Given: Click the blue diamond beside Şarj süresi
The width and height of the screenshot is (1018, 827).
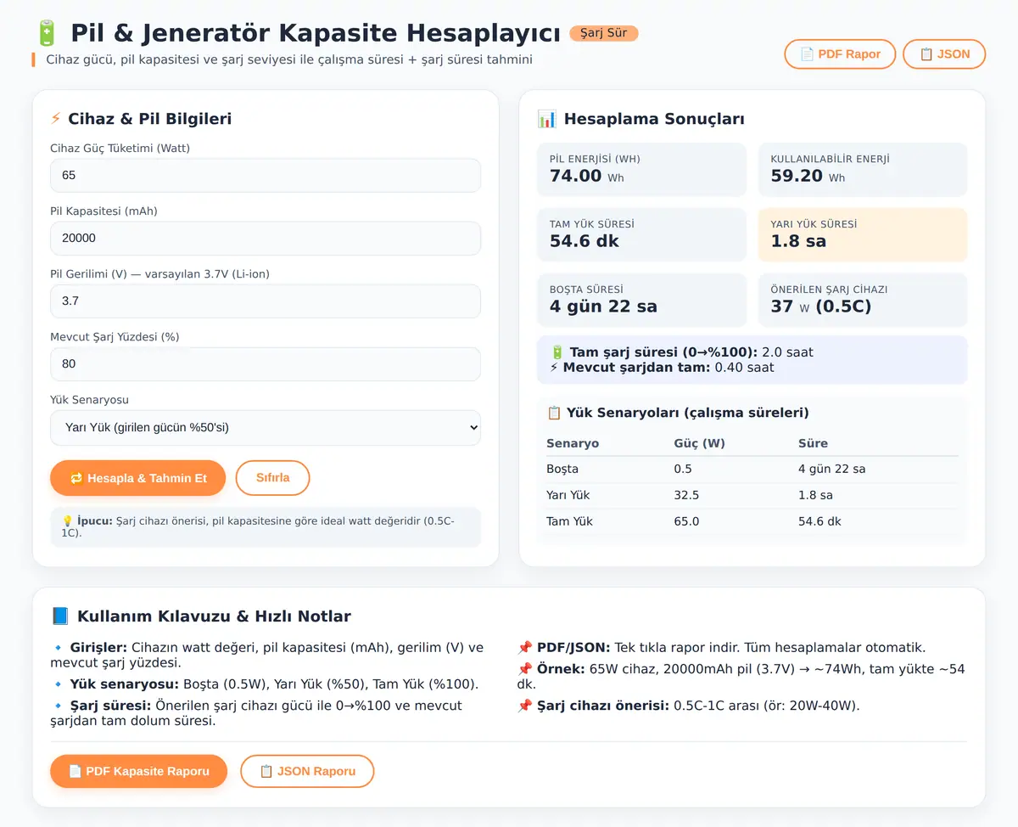Looking at the screenshot, I should pyautogui.click(x=58, y=706).
